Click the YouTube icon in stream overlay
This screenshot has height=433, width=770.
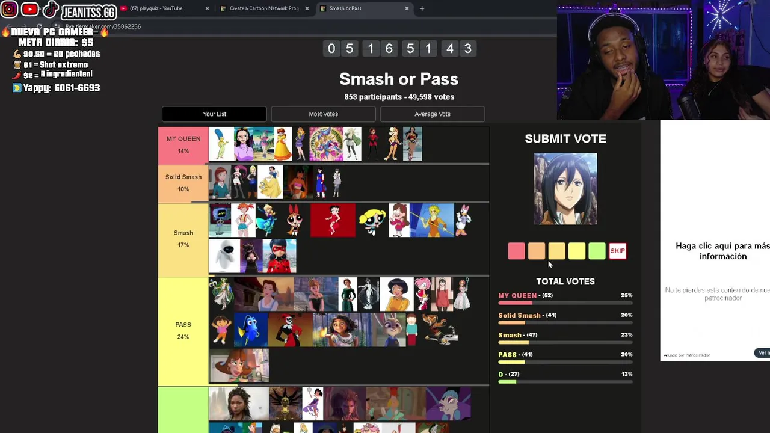click(29, 10)
